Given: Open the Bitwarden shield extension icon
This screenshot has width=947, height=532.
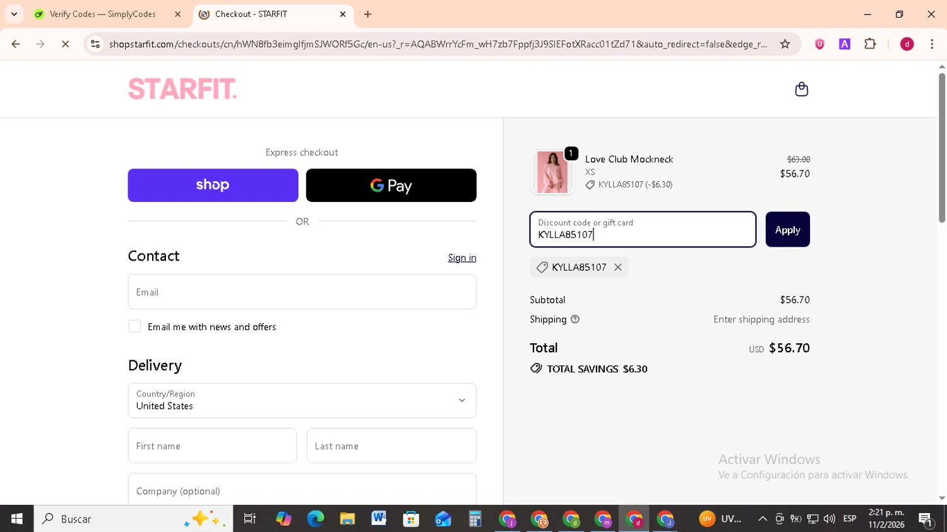Looking at the screenshot, I should (x=819, y=44).
